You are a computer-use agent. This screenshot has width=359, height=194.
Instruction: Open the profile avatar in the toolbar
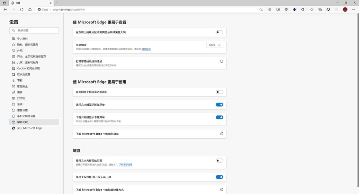[x=345, y=10]
